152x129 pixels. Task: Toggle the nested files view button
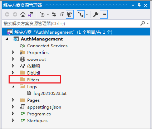(x=81, y=14)
